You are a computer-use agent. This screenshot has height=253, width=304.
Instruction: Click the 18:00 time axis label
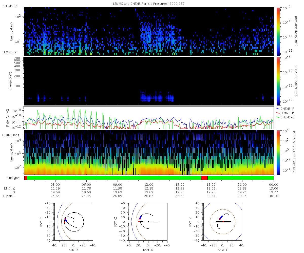211,184
